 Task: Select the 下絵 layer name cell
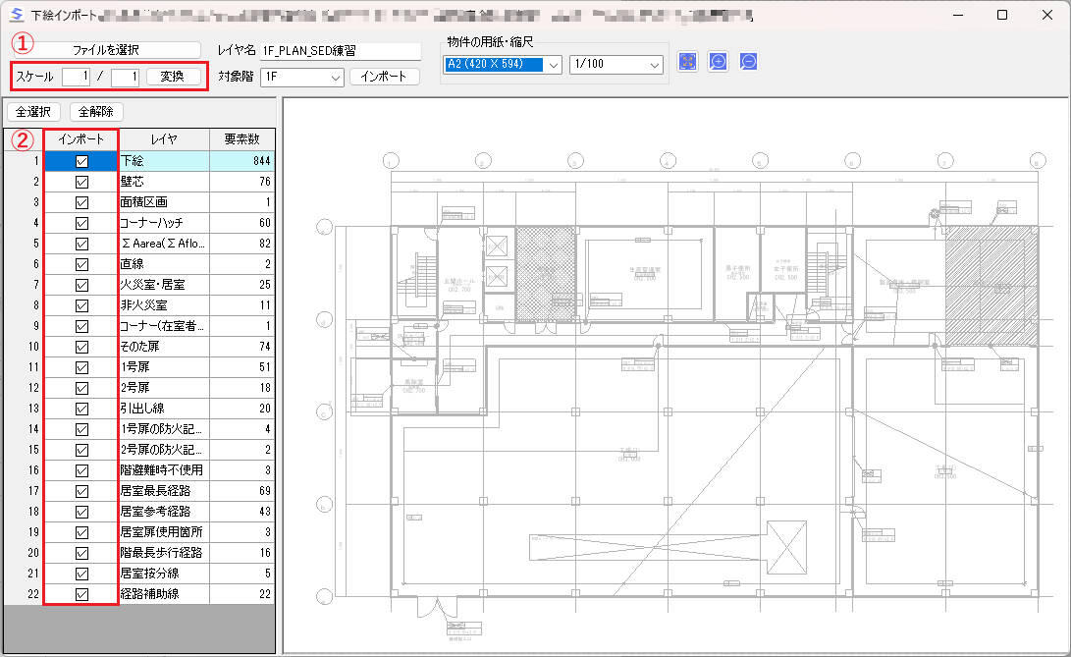pos(164,161)
